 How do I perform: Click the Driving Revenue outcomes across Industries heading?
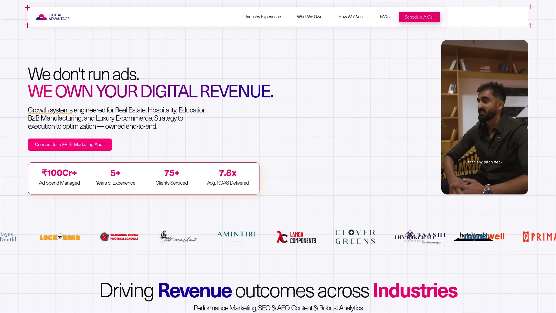(278, 291)
